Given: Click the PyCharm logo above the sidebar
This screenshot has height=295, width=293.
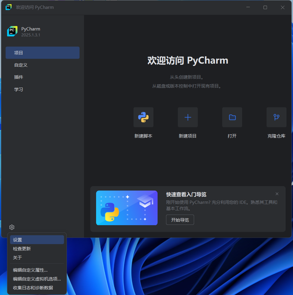Looking at the screenshot, I should click(12, 31).
